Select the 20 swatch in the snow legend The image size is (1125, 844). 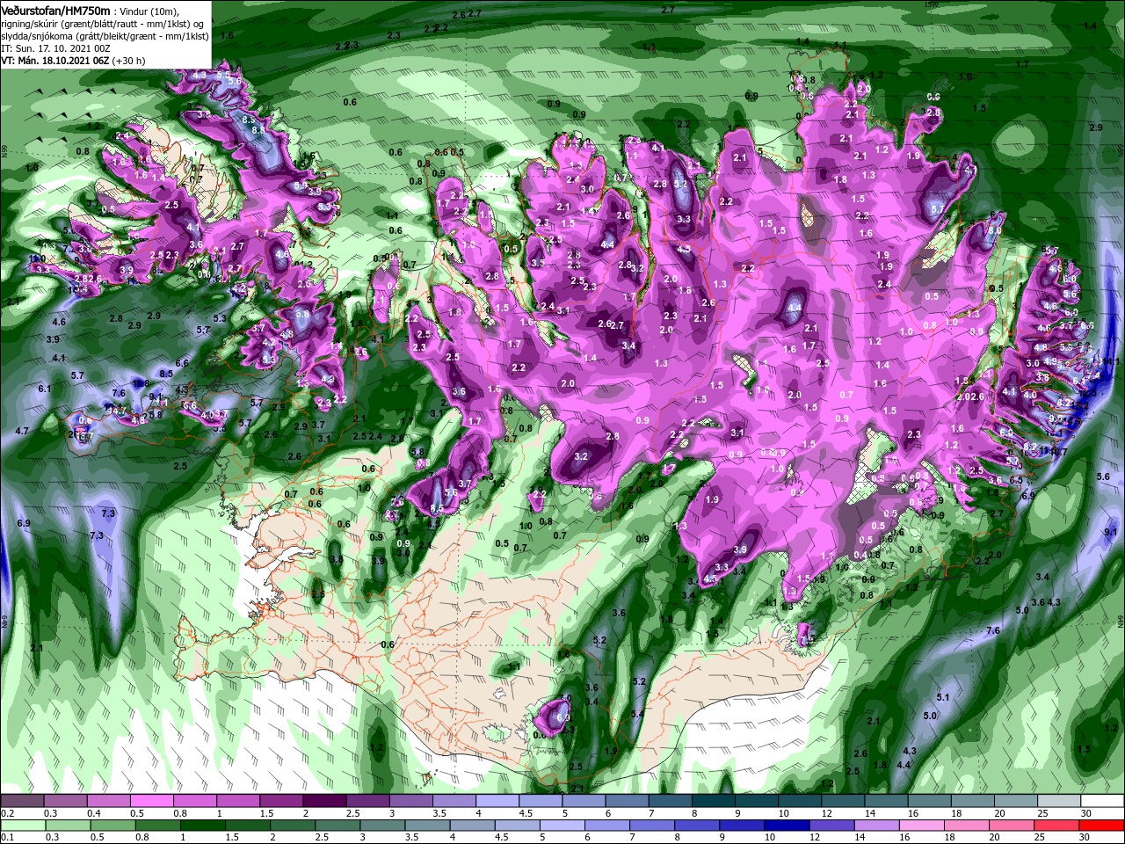pyautogui.click(x=1017, y=801)
